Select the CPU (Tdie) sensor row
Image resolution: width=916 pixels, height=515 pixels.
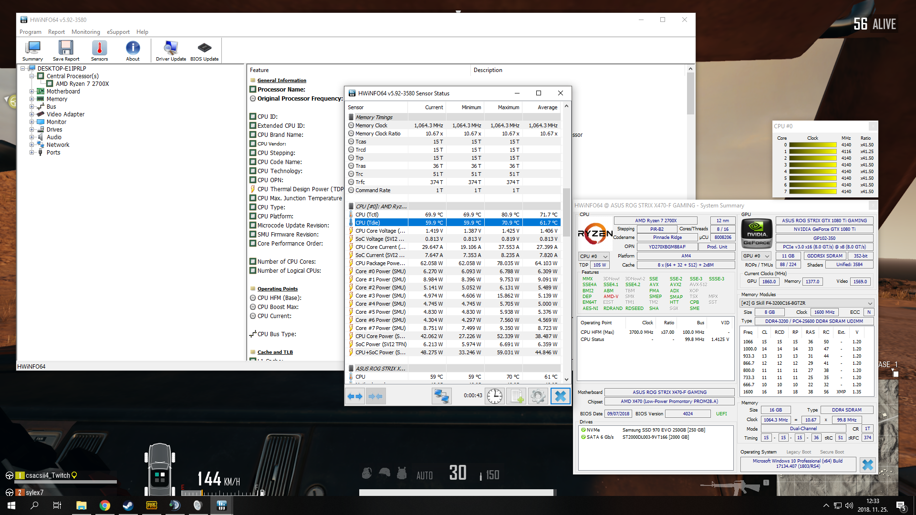[453, 223]
